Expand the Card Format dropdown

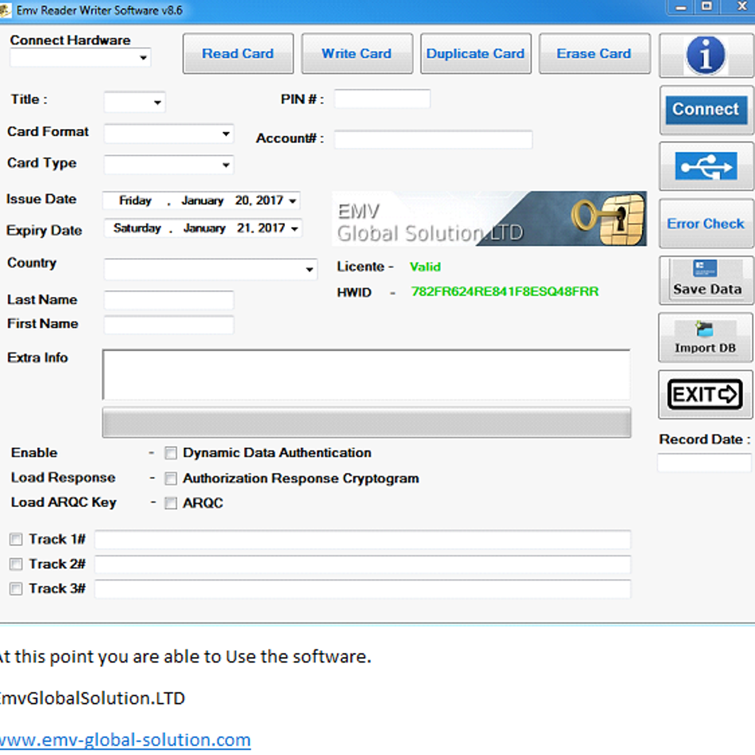click(226, 133)
